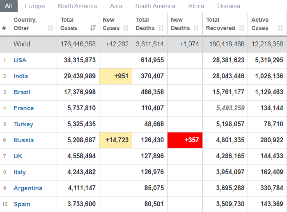Sort by Active Cases arrows icon
This screenshot has width=287, height=212.
click(x=280, y=28)
